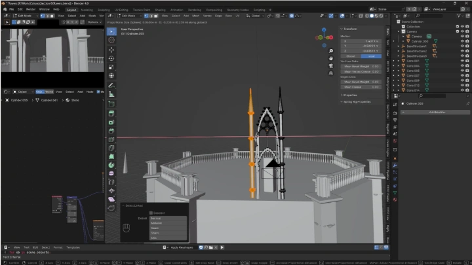Select the Rotate tool
This screenshot has height=265, width=472.
[x=111, y=59]
